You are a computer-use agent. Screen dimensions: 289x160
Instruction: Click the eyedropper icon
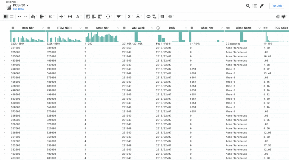click(x=262, y=6)
